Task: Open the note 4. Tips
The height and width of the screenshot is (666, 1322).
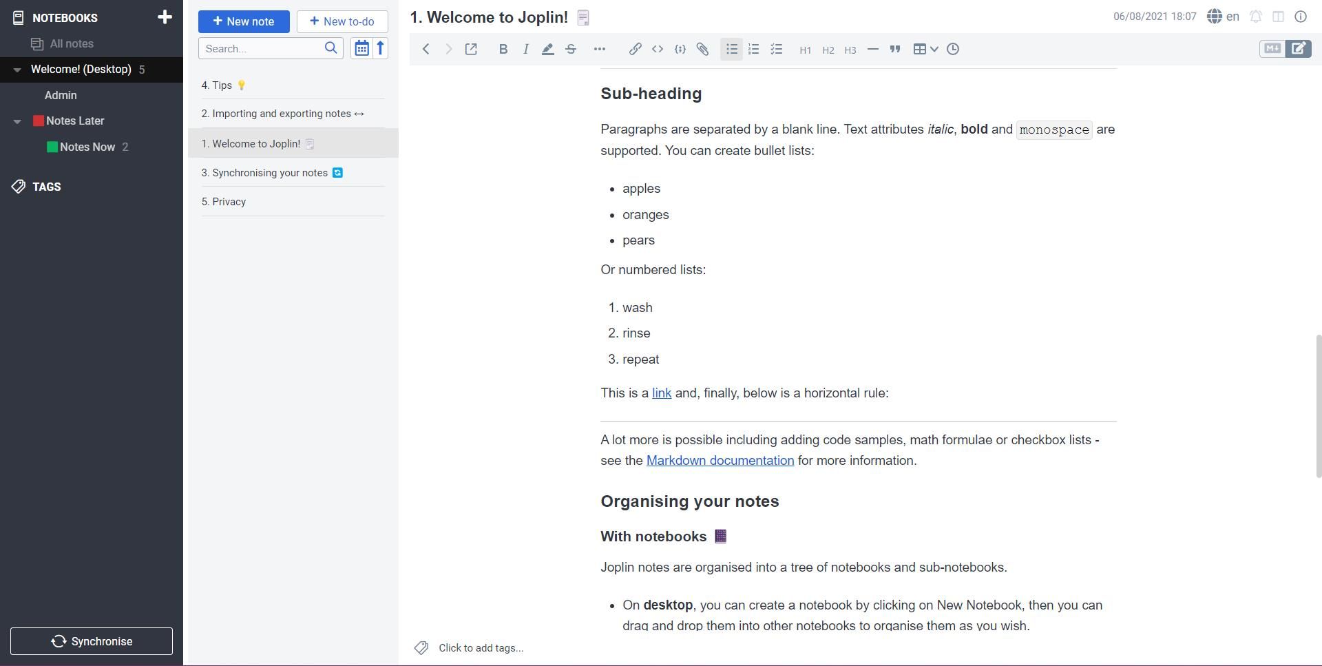Action: click(222, 85)
